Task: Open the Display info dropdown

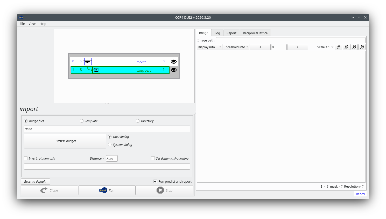Action: 209,47
